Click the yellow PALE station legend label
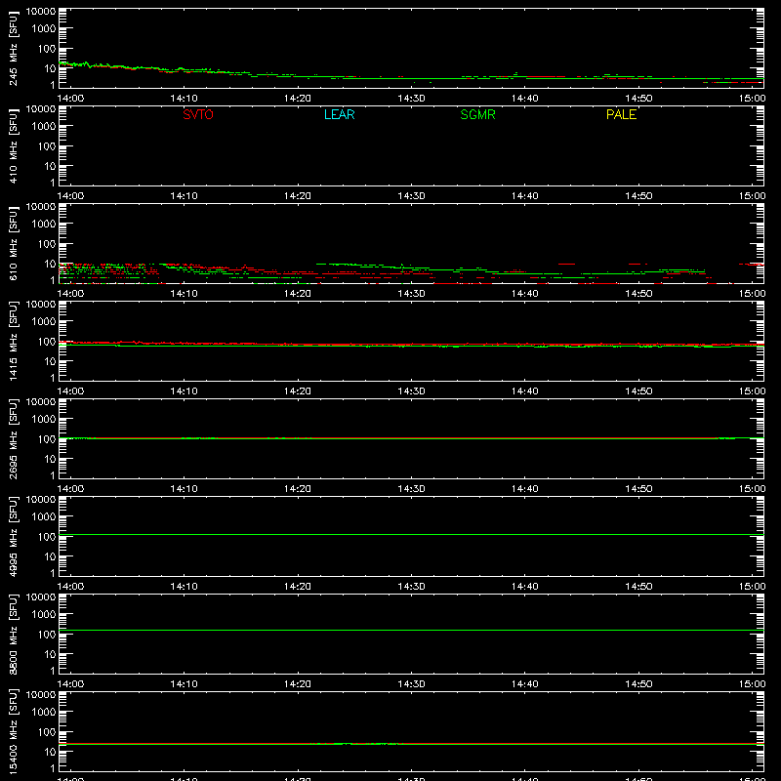Image resolution: width=781 pixels, height=781 pixels. pyautogui.click(x=621, y=114)
